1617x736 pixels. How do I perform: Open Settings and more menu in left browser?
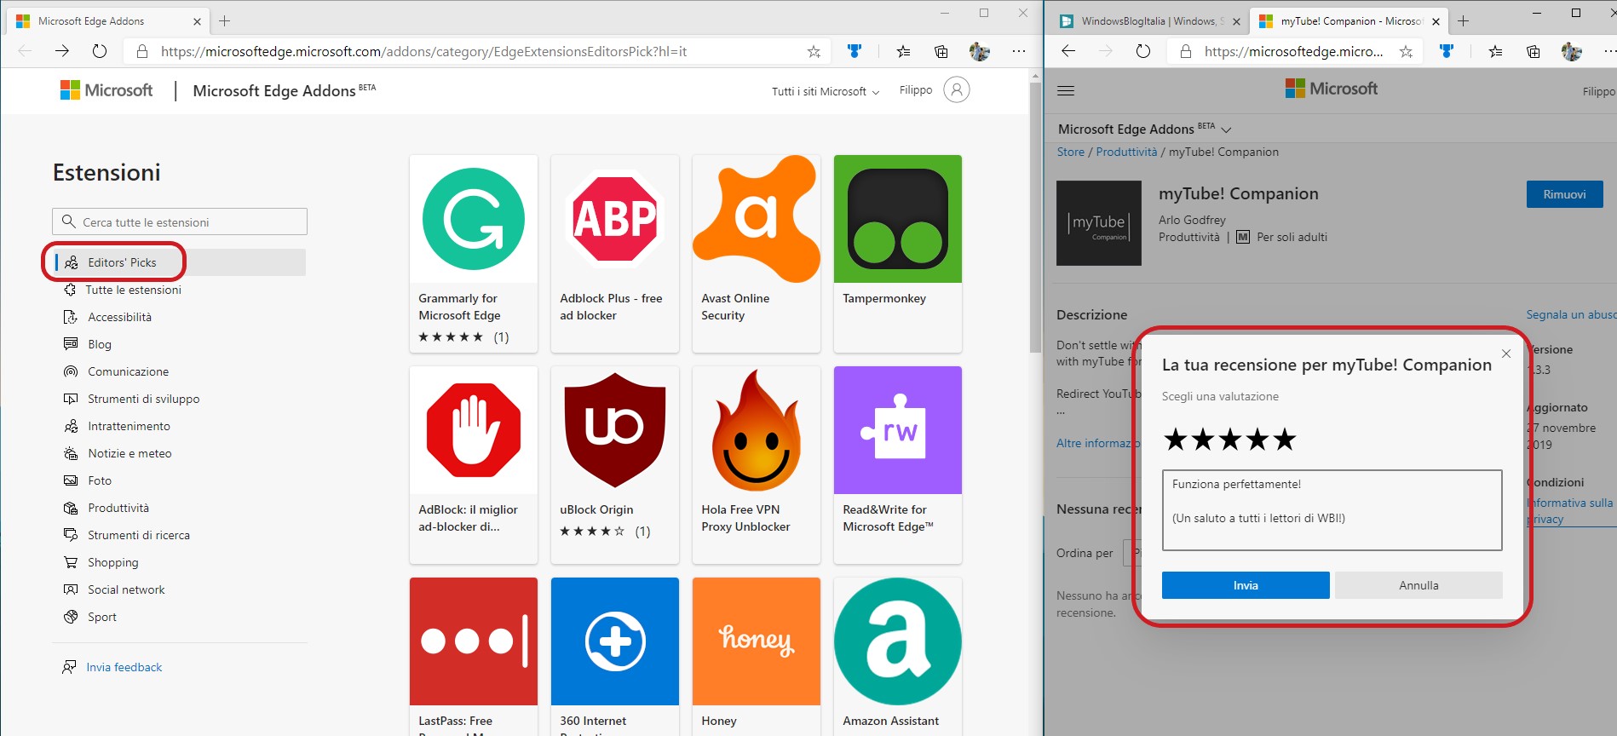[x=1019, y=52]
